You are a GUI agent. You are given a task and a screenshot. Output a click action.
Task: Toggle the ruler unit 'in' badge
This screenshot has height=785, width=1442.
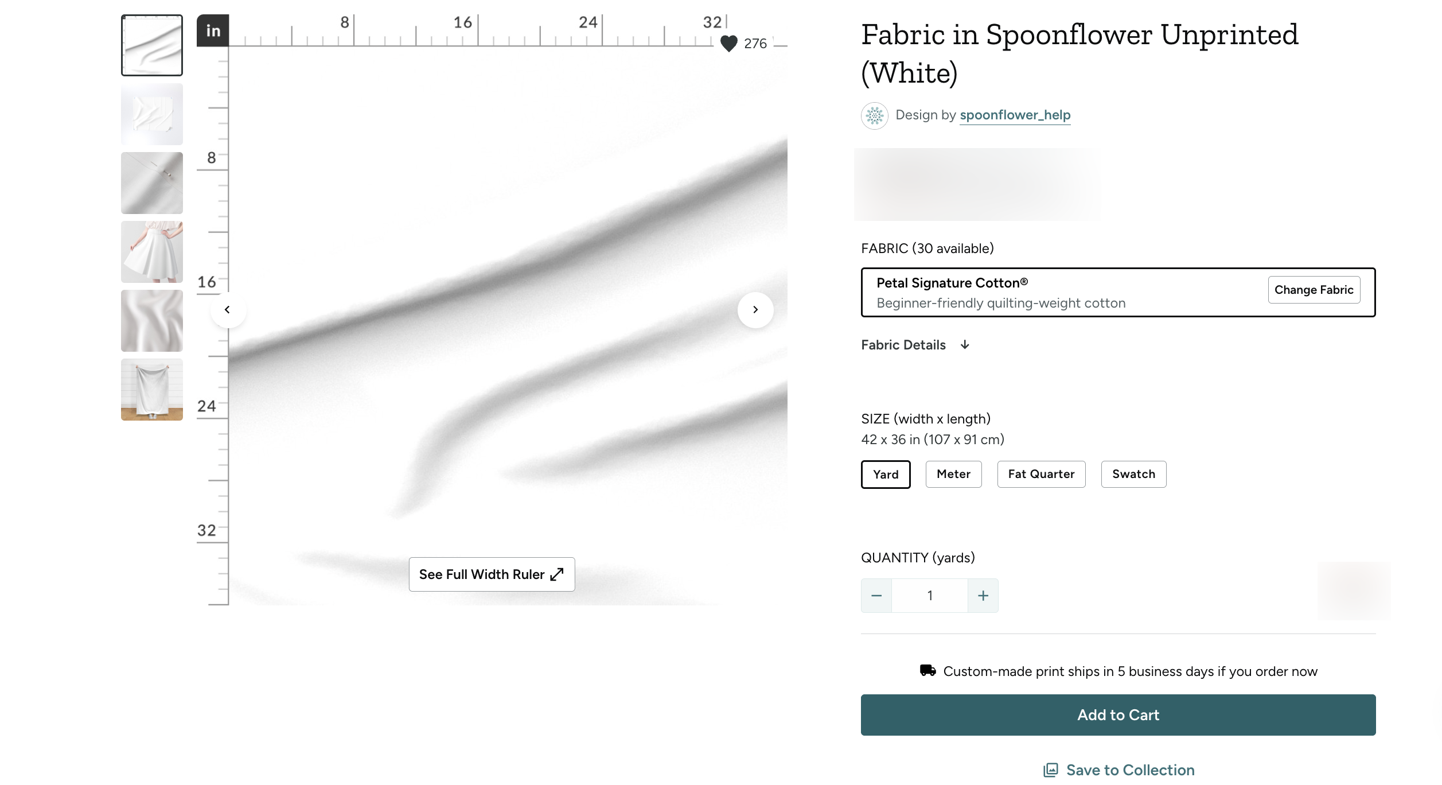pos(213,31)
